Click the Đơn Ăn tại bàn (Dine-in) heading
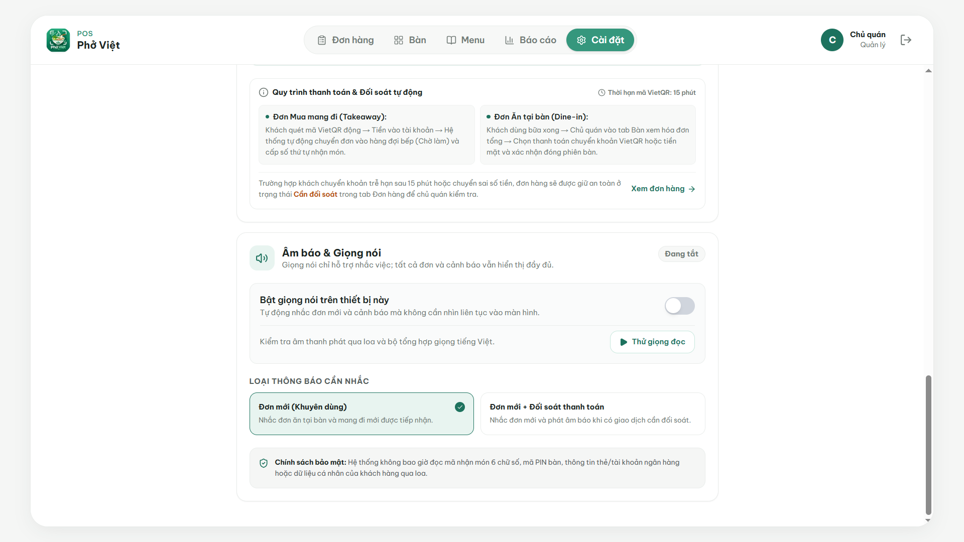 click(x=541, y=117)
